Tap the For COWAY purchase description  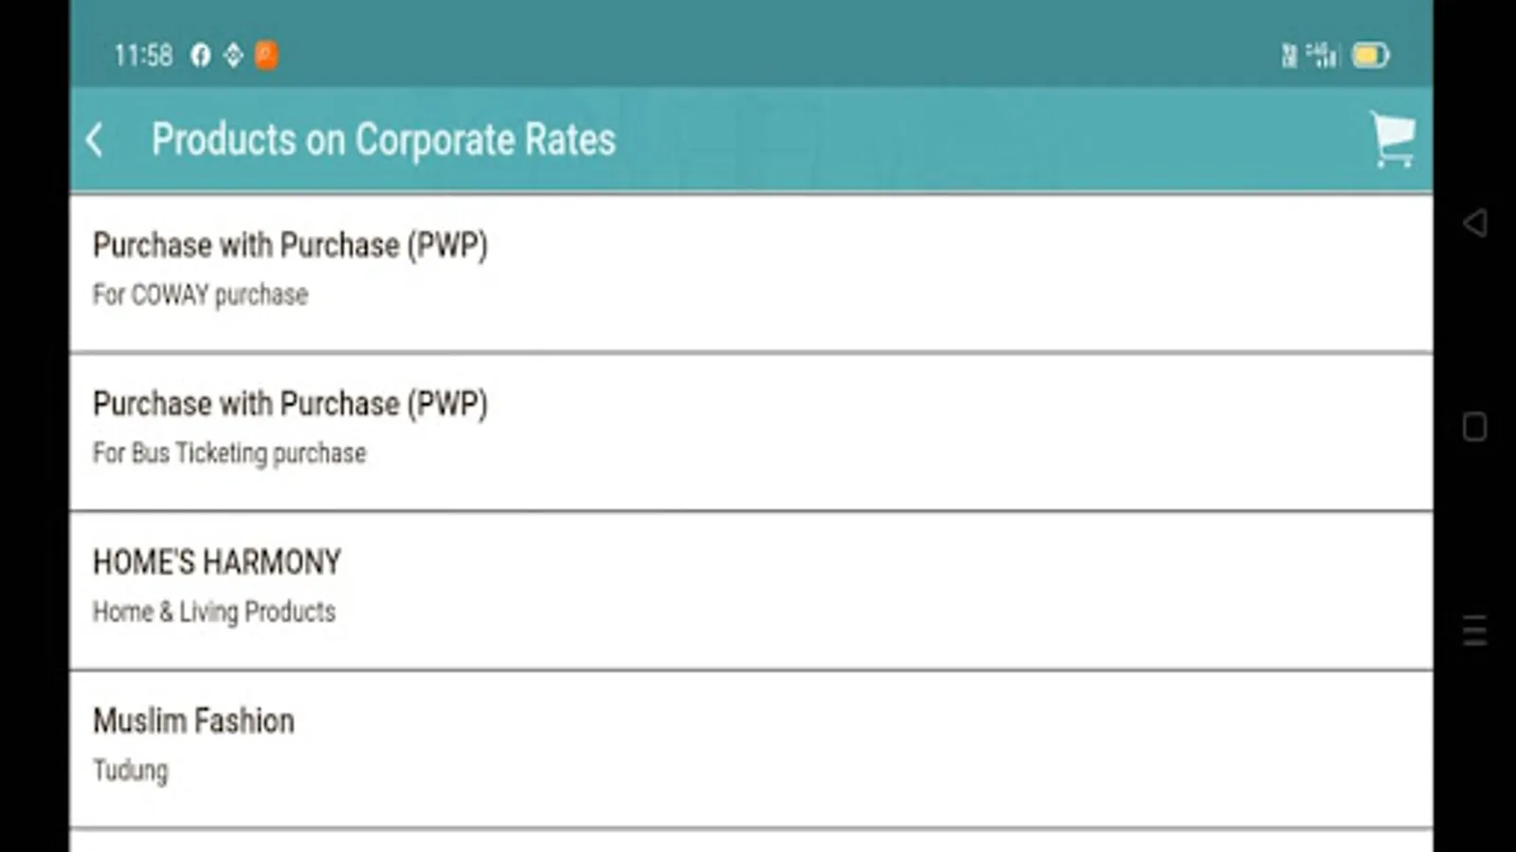click(x=200, y=295)
